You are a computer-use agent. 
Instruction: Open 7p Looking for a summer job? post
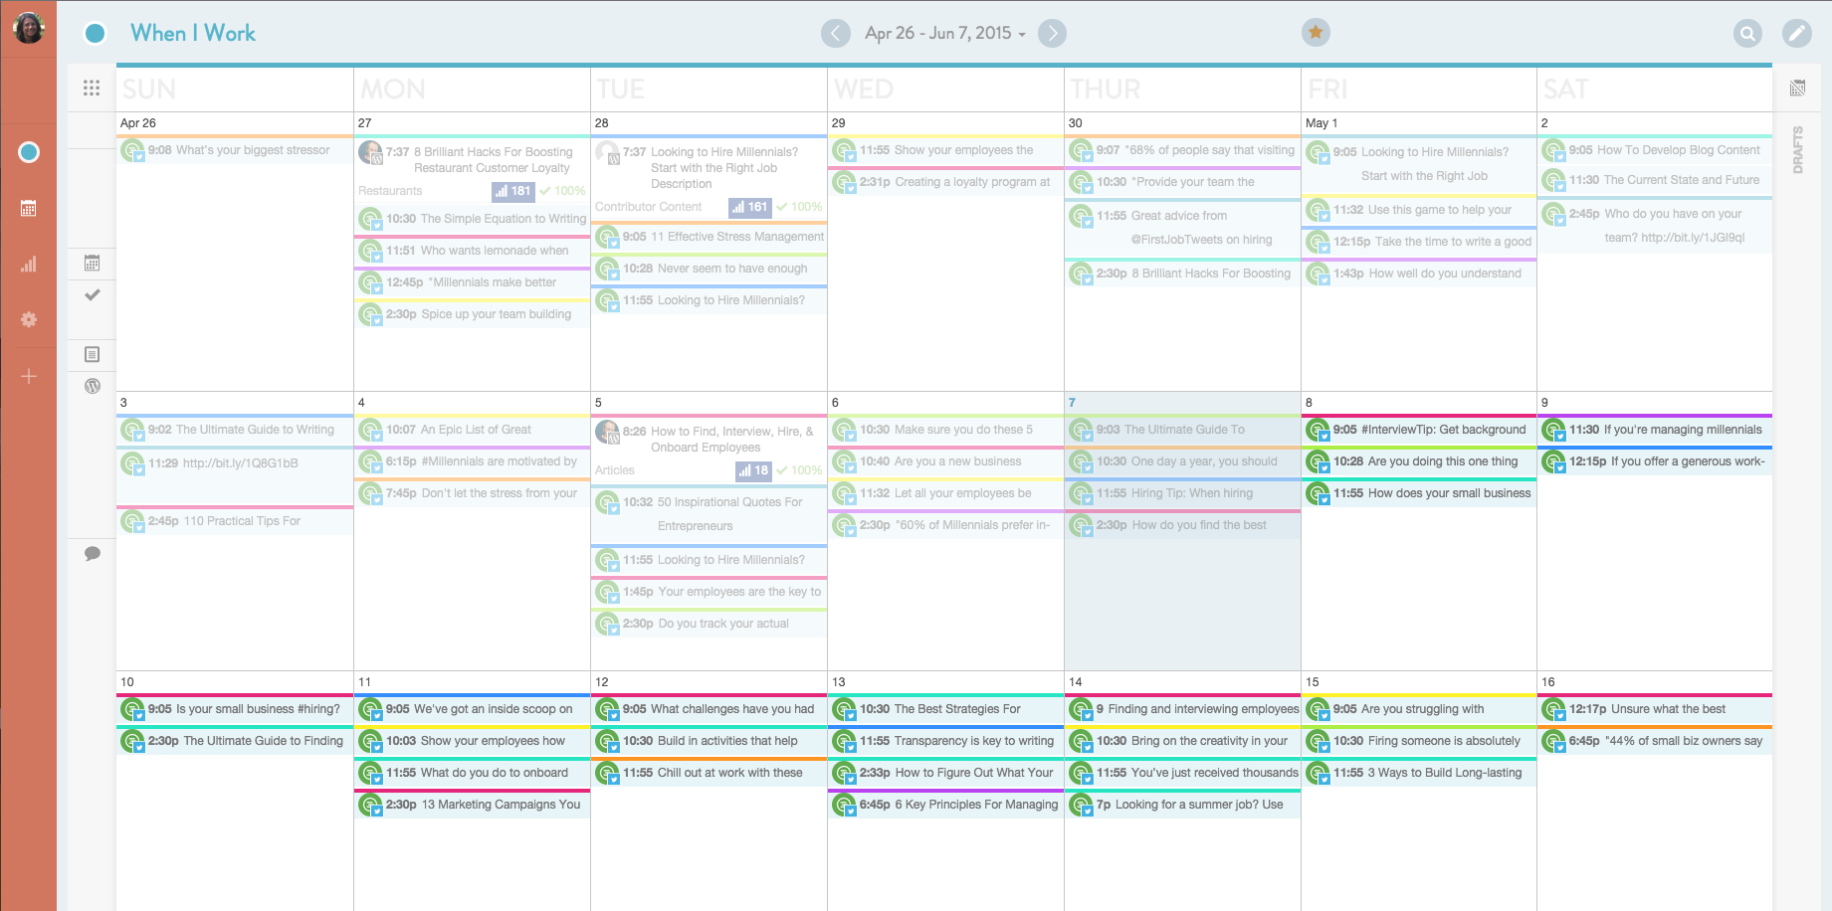(x=1183, y=805)
